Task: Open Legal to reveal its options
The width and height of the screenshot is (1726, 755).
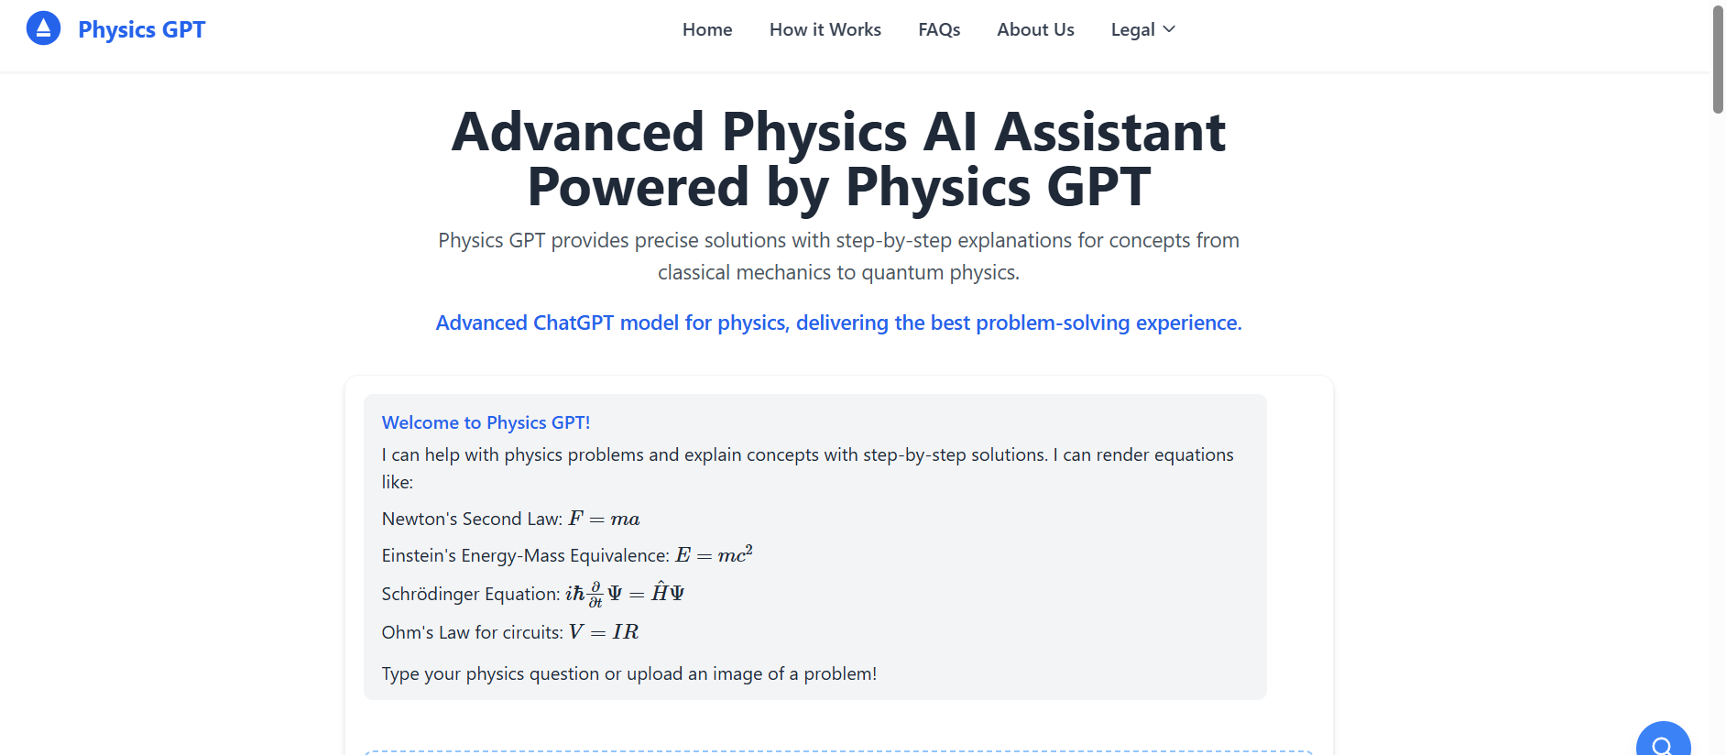Action: point(1142,29)
